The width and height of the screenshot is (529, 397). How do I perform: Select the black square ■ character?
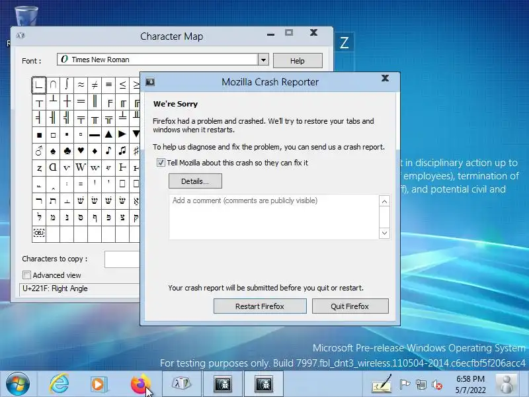pos(39,134)
